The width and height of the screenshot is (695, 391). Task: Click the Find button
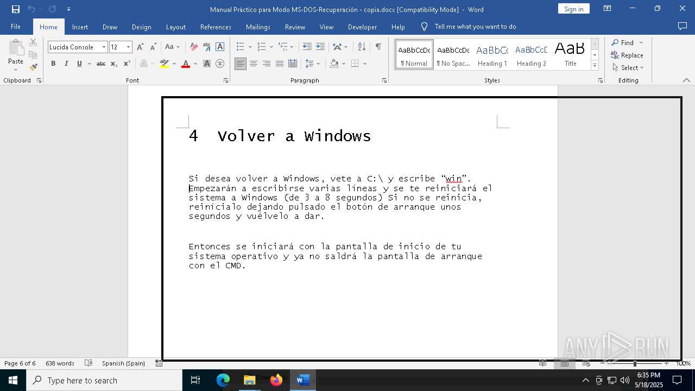point(622,42)
